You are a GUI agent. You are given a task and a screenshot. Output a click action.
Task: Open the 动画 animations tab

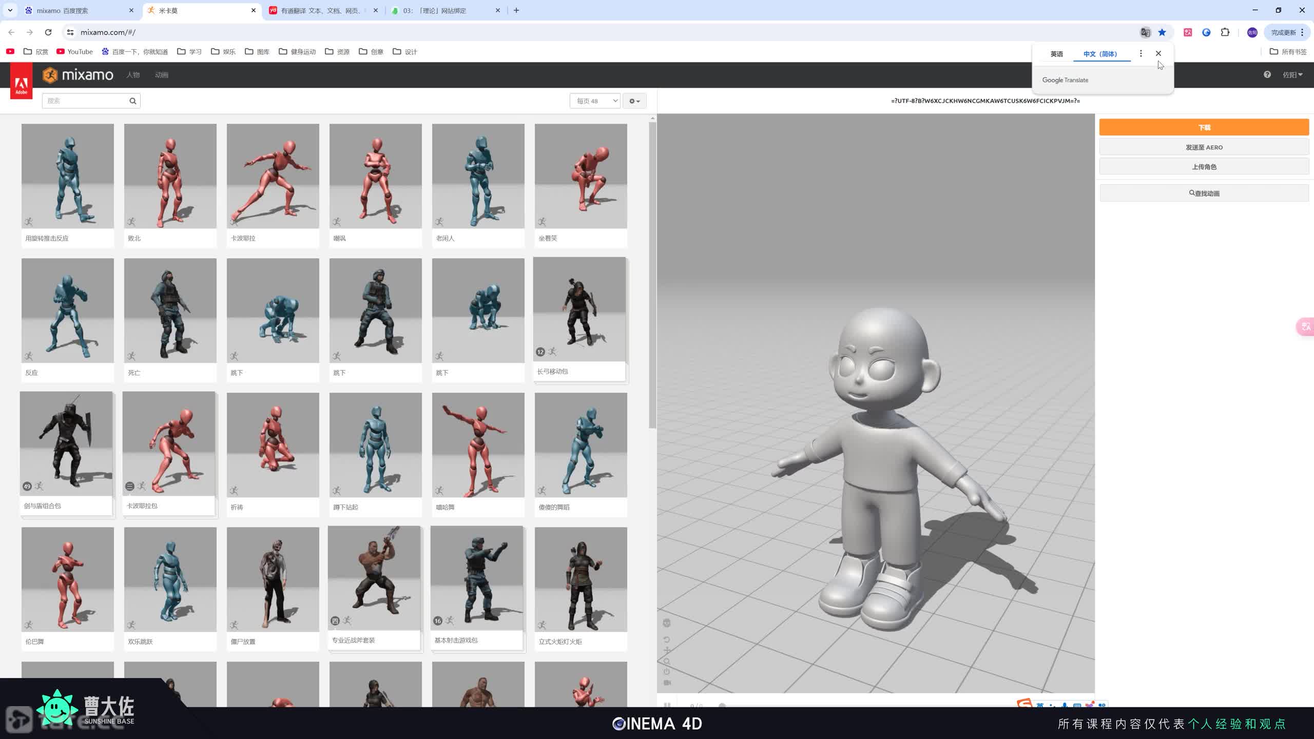click(x=162, y=75)
